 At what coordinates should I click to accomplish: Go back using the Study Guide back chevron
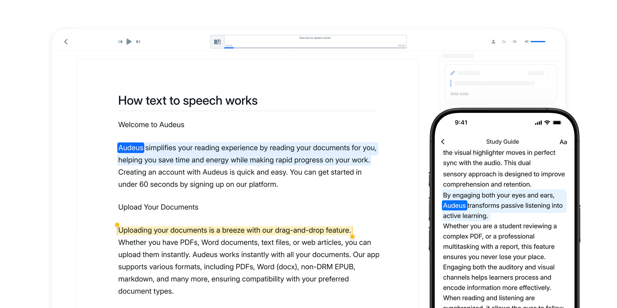[x=443, y=141]
